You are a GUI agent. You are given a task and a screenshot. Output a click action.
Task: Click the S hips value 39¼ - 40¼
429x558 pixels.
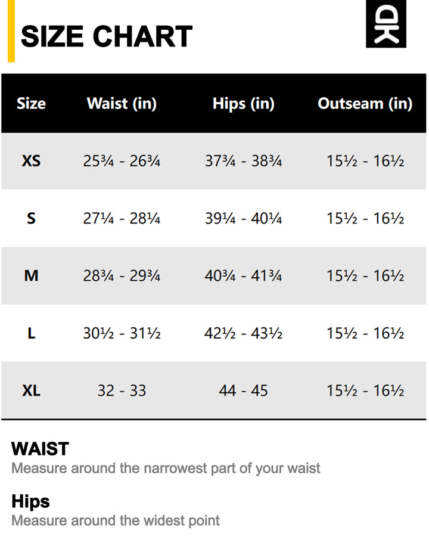pos(243,219)
